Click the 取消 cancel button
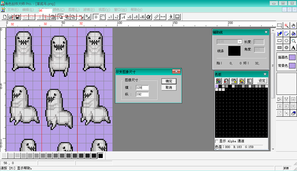 pyautogui.click(x=169, y=88)
